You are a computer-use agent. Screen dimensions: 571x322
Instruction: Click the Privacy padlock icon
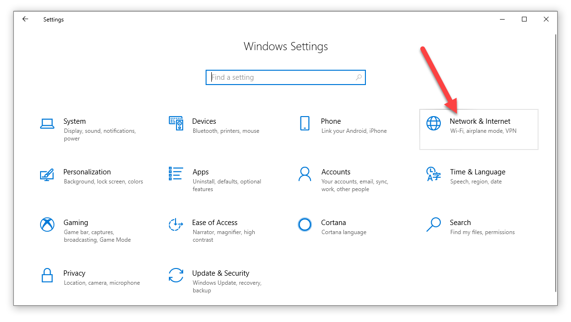click(x=47, y=275)
